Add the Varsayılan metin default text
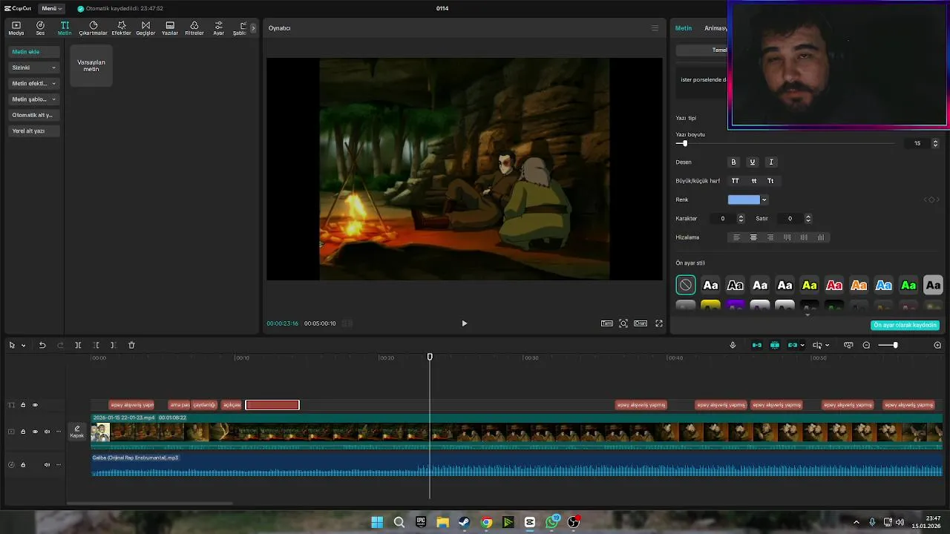Screen dimensions: 950x534 91,65
